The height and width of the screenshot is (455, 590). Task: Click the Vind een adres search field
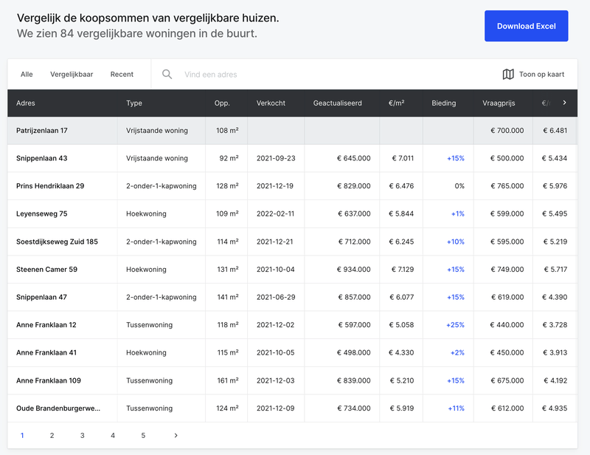coord(221,74)
